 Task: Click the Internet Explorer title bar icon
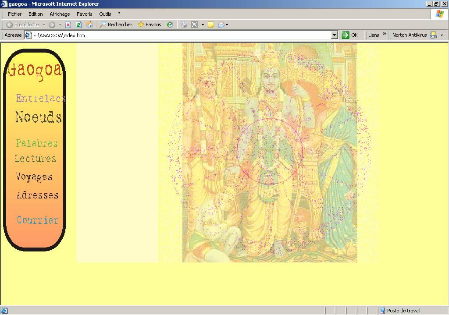[4, 4]
